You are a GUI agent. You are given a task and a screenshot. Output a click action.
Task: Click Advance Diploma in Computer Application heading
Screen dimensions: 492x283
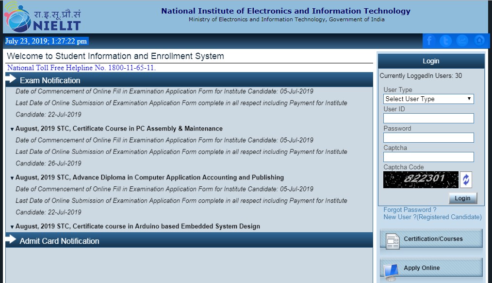pyautogui.click(x=149, y=178)
